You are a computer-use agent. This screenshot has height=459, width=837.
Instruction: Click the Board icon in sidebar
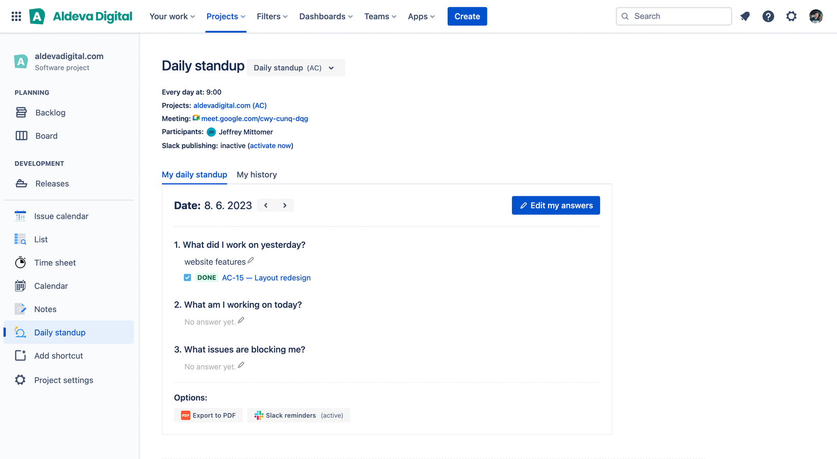pos(21,136)
